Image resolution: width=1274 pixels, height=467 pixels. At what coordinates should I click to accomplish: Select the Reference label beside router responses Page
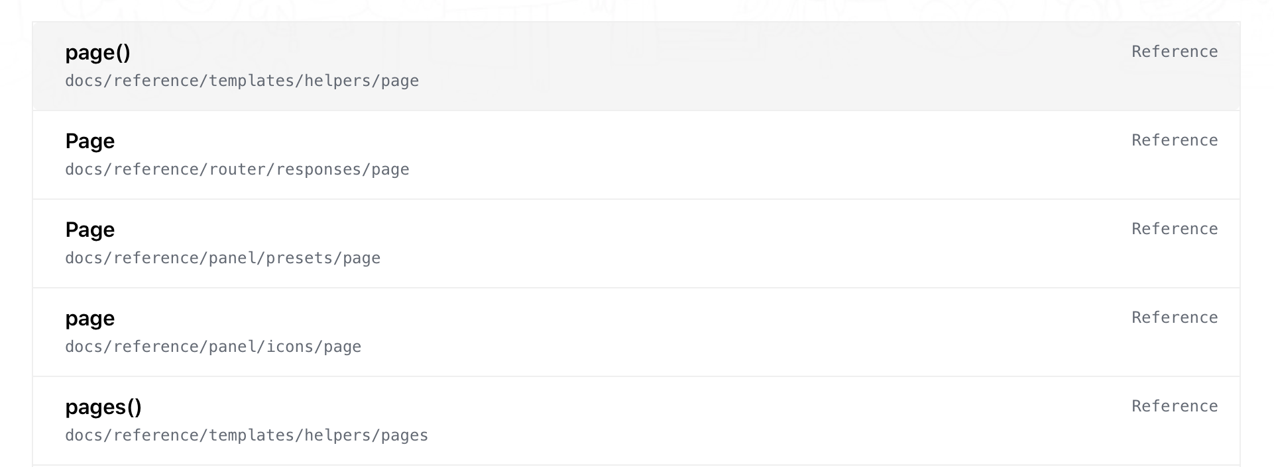[1175, 140]
